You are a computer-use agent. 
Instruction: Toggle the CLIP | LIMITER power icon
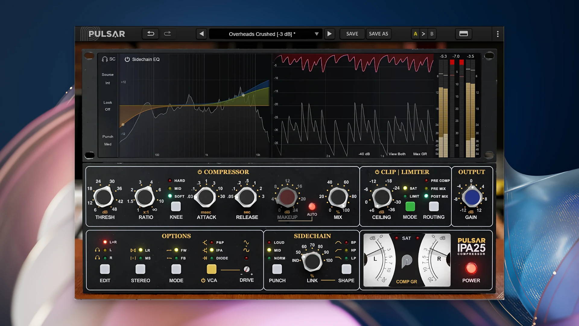377,172
